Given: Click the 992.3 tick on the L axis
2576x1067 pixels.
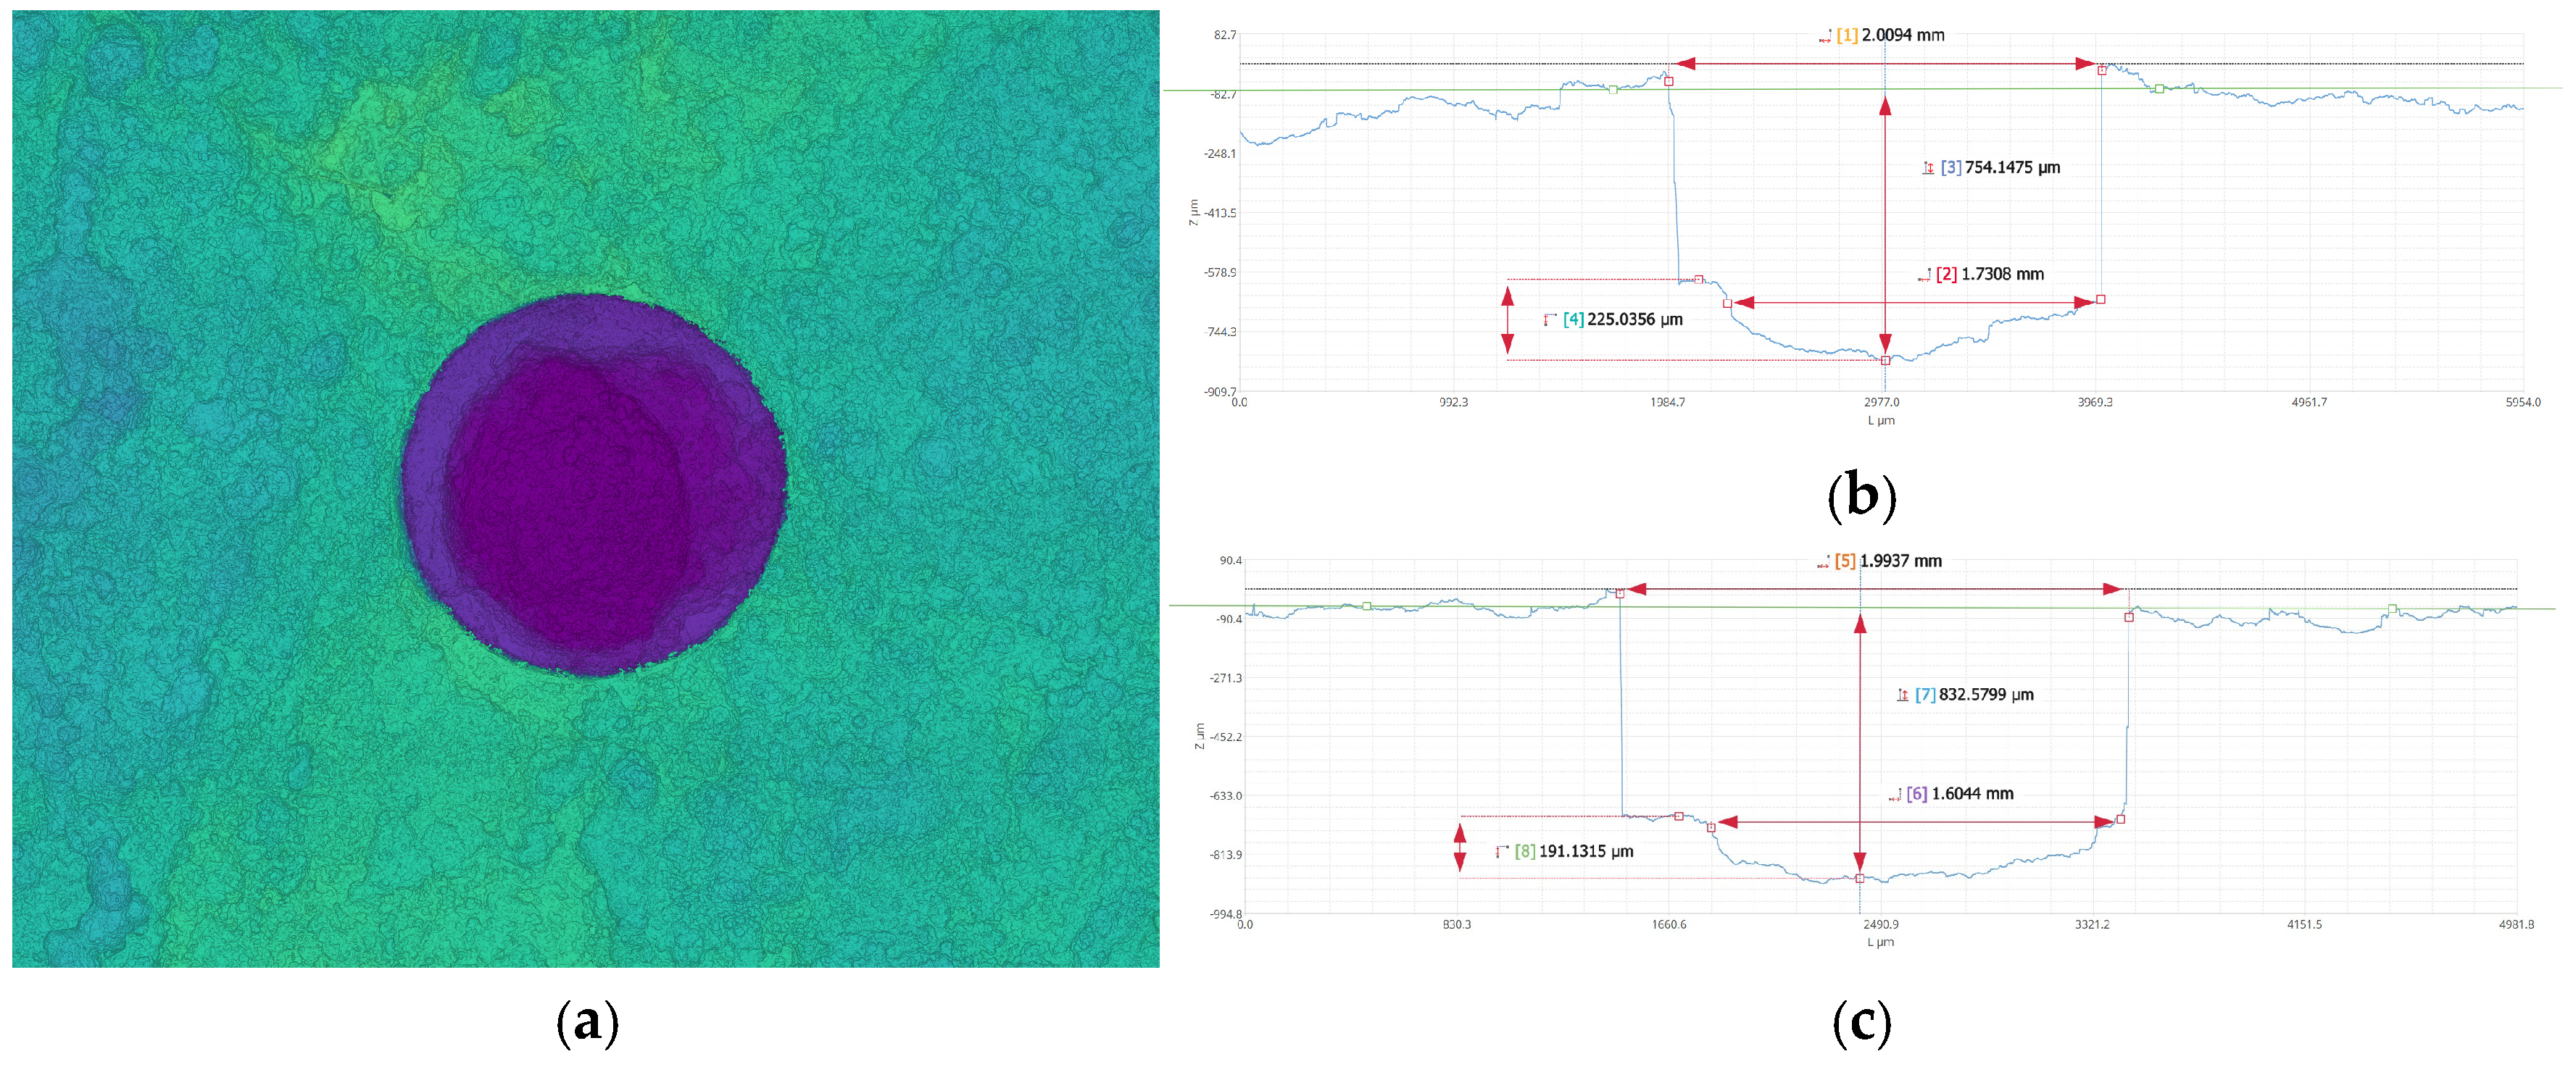Looking at the screenshot, I should point(1453,403).
